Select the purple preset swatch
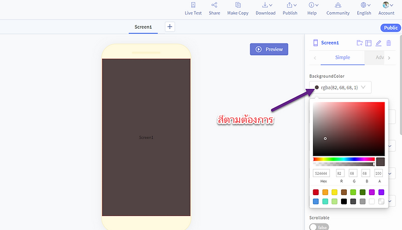 pos(381,192)
